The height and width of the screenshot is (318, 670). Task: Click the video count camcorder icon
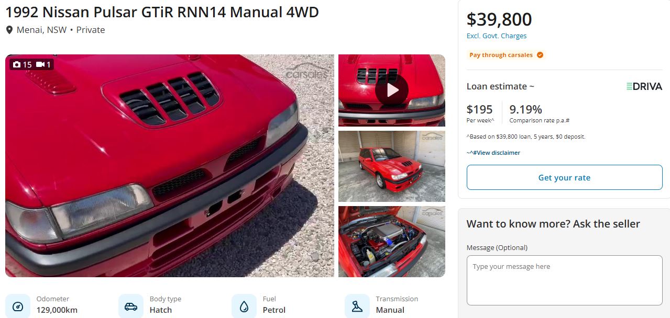pos(40,64)
